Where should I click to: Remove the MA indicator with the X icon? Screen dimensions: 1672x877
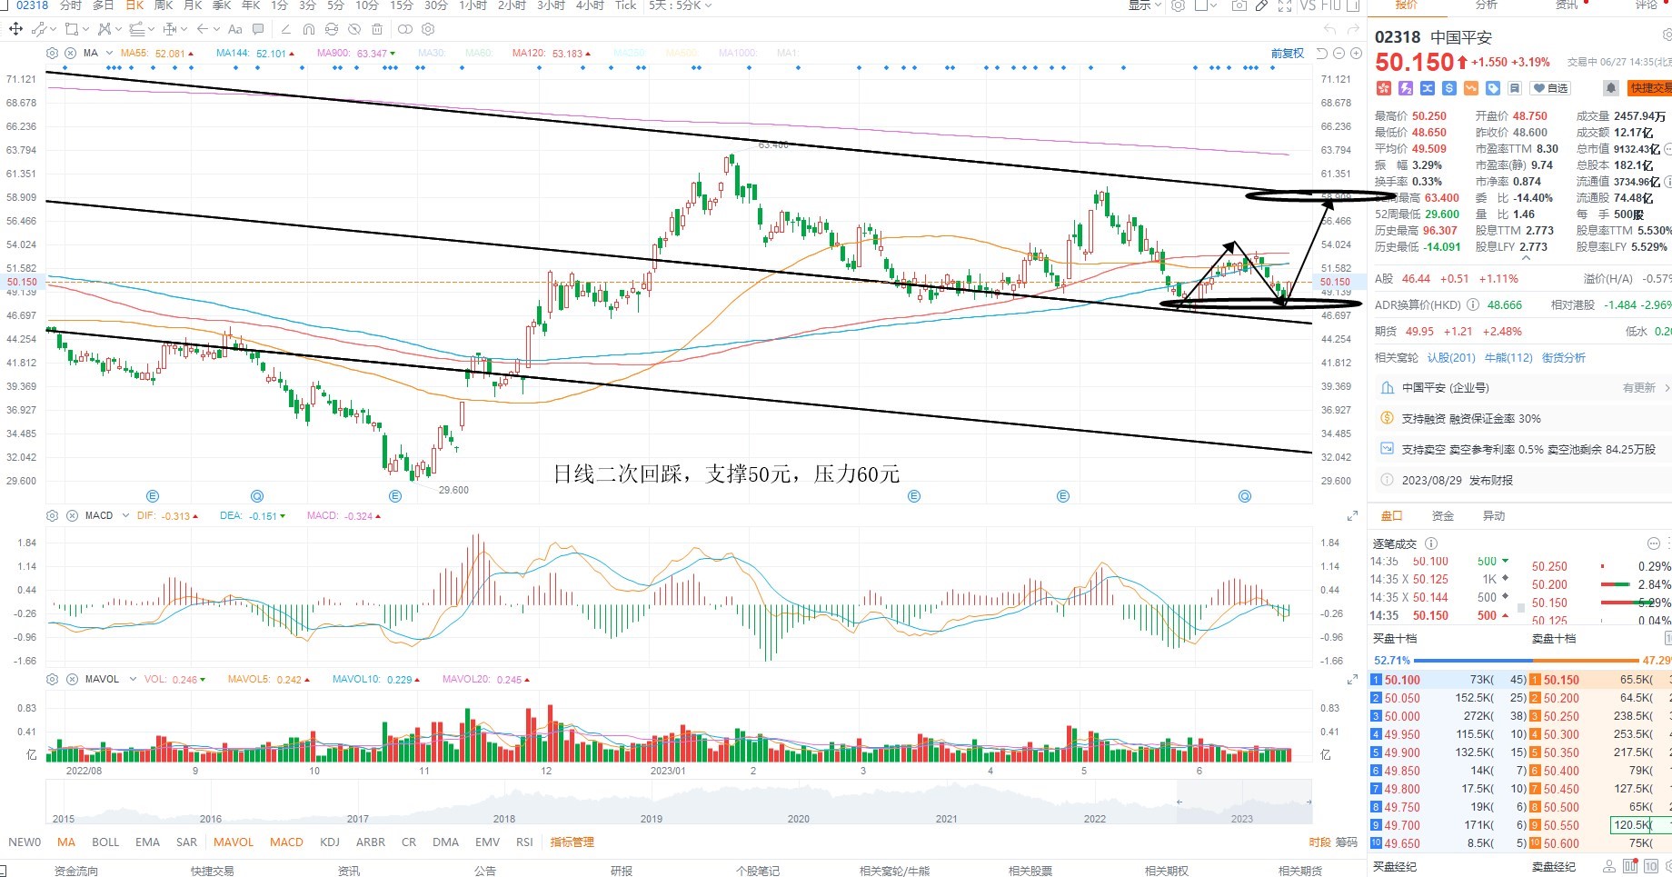tap(70, 54)
